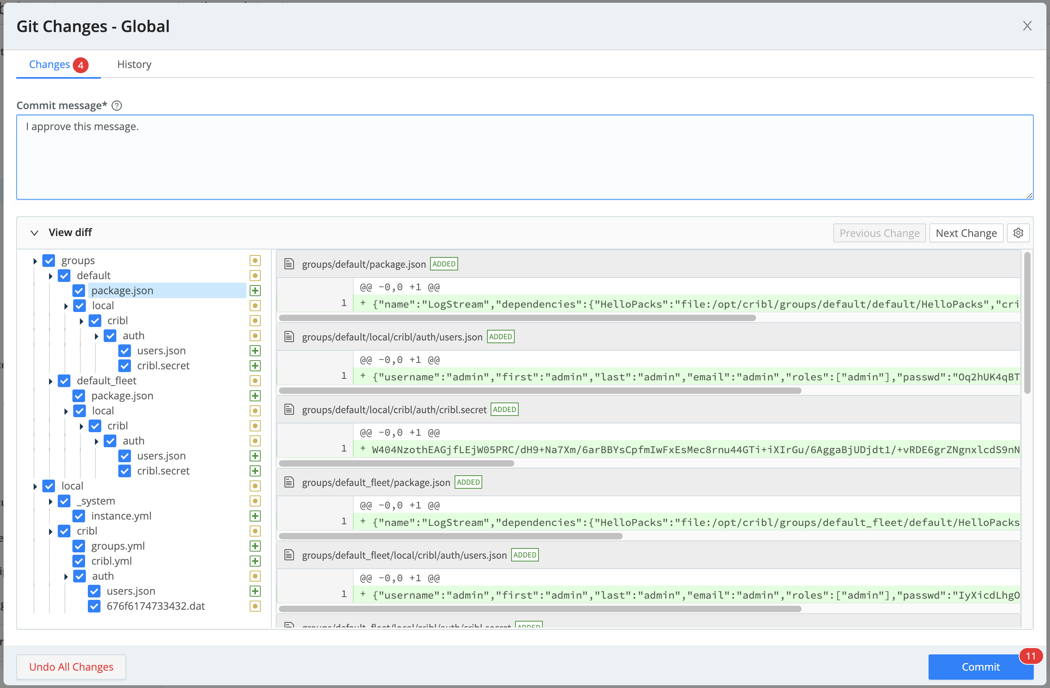Image resolution: width=1050 pixels, height=688 pixels.
Task: Open diff settings gear icon
Action: coord(1018,233)
